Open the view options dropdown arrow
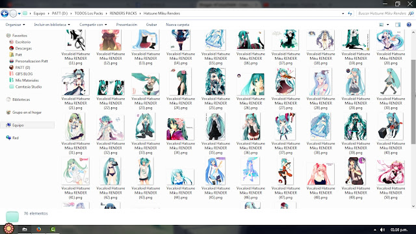 click(387, 25)
